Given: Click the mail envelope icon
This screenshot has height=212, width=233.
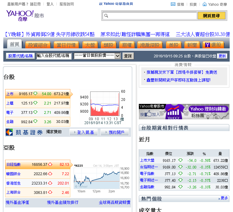Looking at the screenshot, I should point(173,4).
